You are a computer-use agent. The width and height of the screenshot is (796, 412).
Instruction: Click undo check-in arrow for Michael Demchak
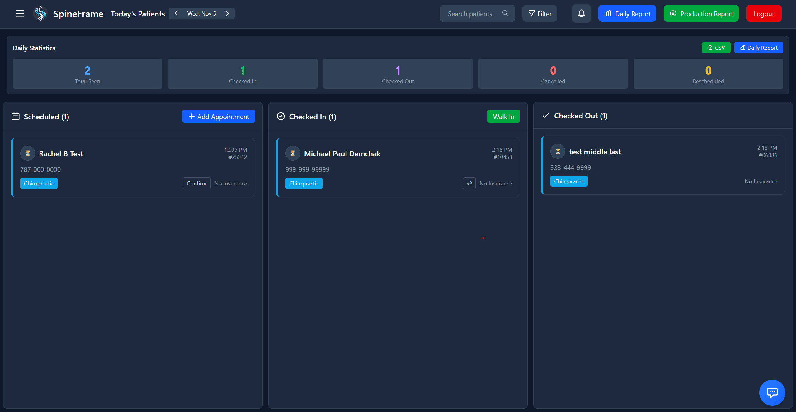(x=469, y=183)
